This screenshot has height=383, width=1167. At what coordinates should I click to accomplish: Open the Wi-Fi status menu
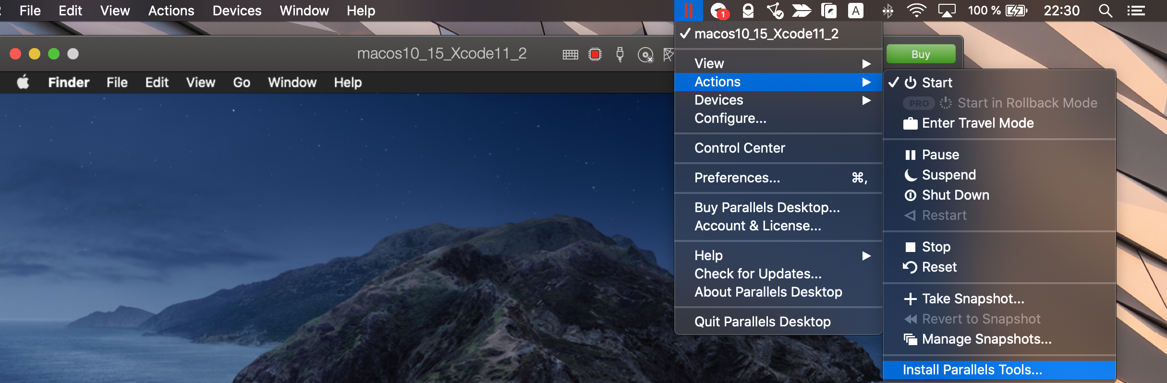(x=916, y=11)
